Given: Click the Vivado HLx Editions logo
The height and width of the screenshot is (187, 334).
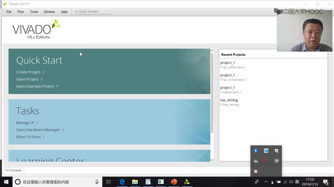Looking at the screenshot, I should (x=37, y=29).
